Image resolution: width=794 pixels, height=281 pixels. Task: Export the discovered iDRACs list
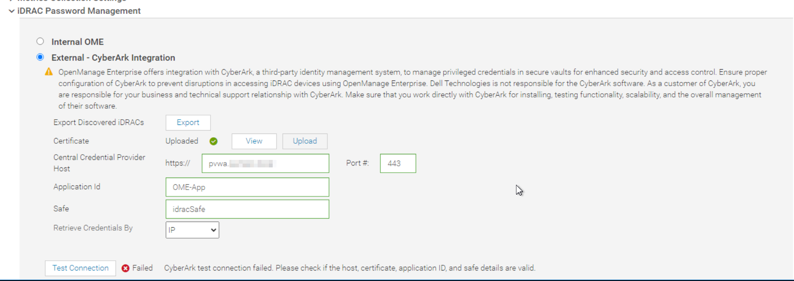click(x=188, y=123)
